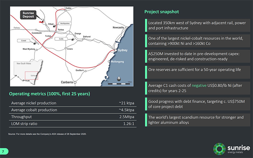Click the ~4.5ktpa value
This screenshot has height=158, width=253.
coord(126,110)
